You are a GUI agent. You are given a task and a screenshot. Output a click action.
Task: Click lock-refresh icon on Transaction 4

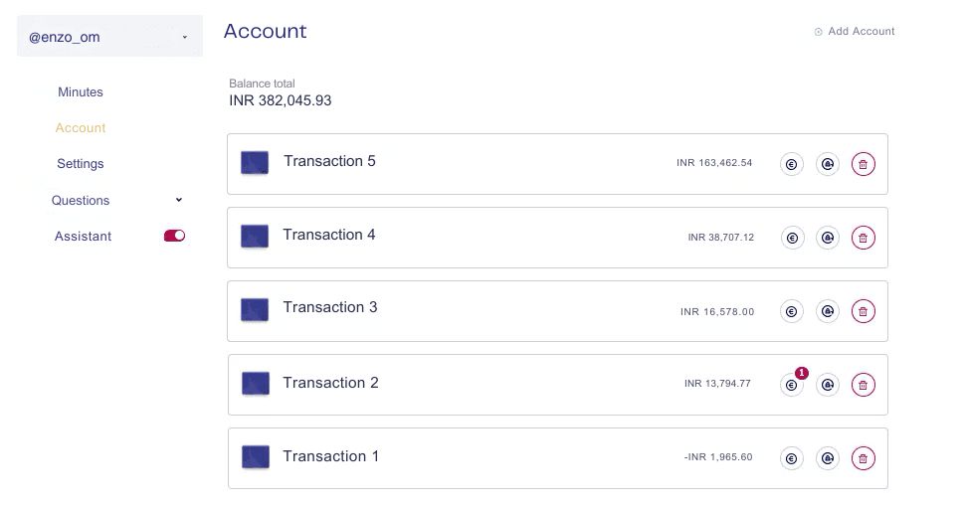click(x=828, y=238)
